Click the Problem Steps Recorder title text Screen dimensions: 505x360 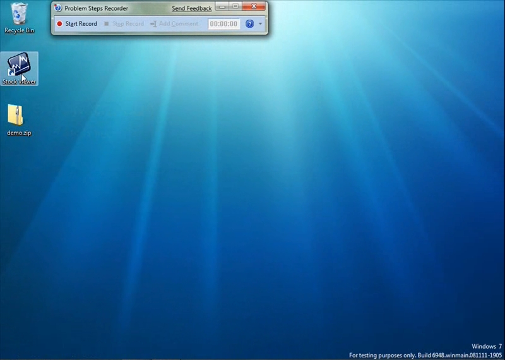(x=97, y=8)
